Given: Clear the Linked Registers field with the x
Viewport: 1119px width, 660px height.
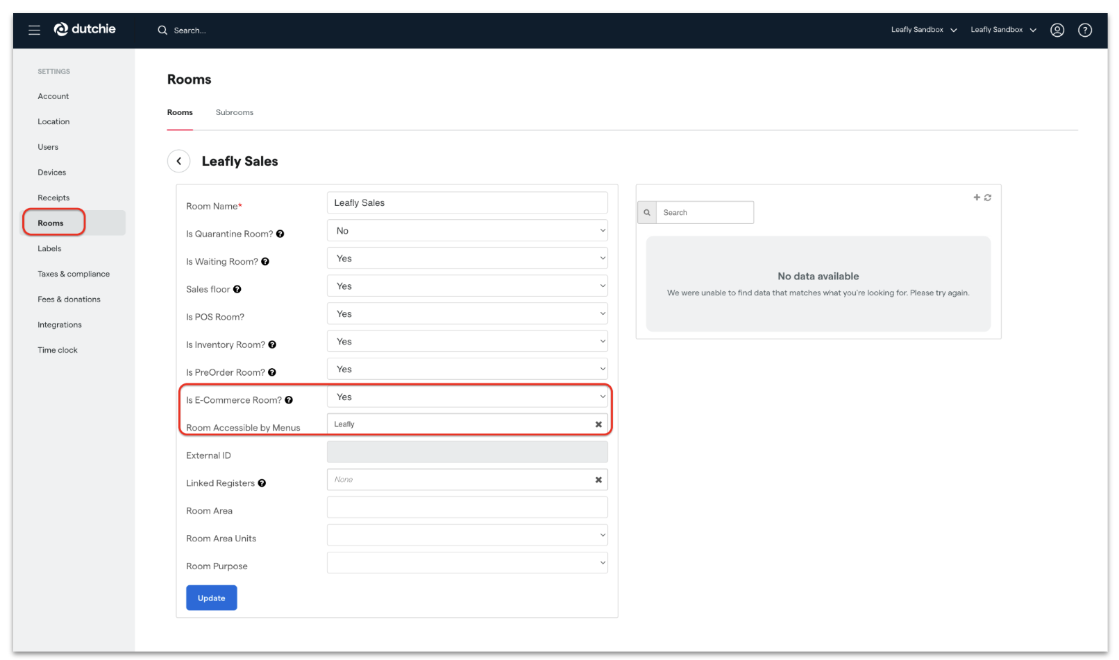Looking at the screenshot, I should point(598,479).
